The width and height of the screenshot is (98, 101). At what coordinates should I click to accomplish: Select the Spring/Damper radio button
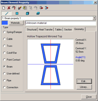click(x=4, y=32)
